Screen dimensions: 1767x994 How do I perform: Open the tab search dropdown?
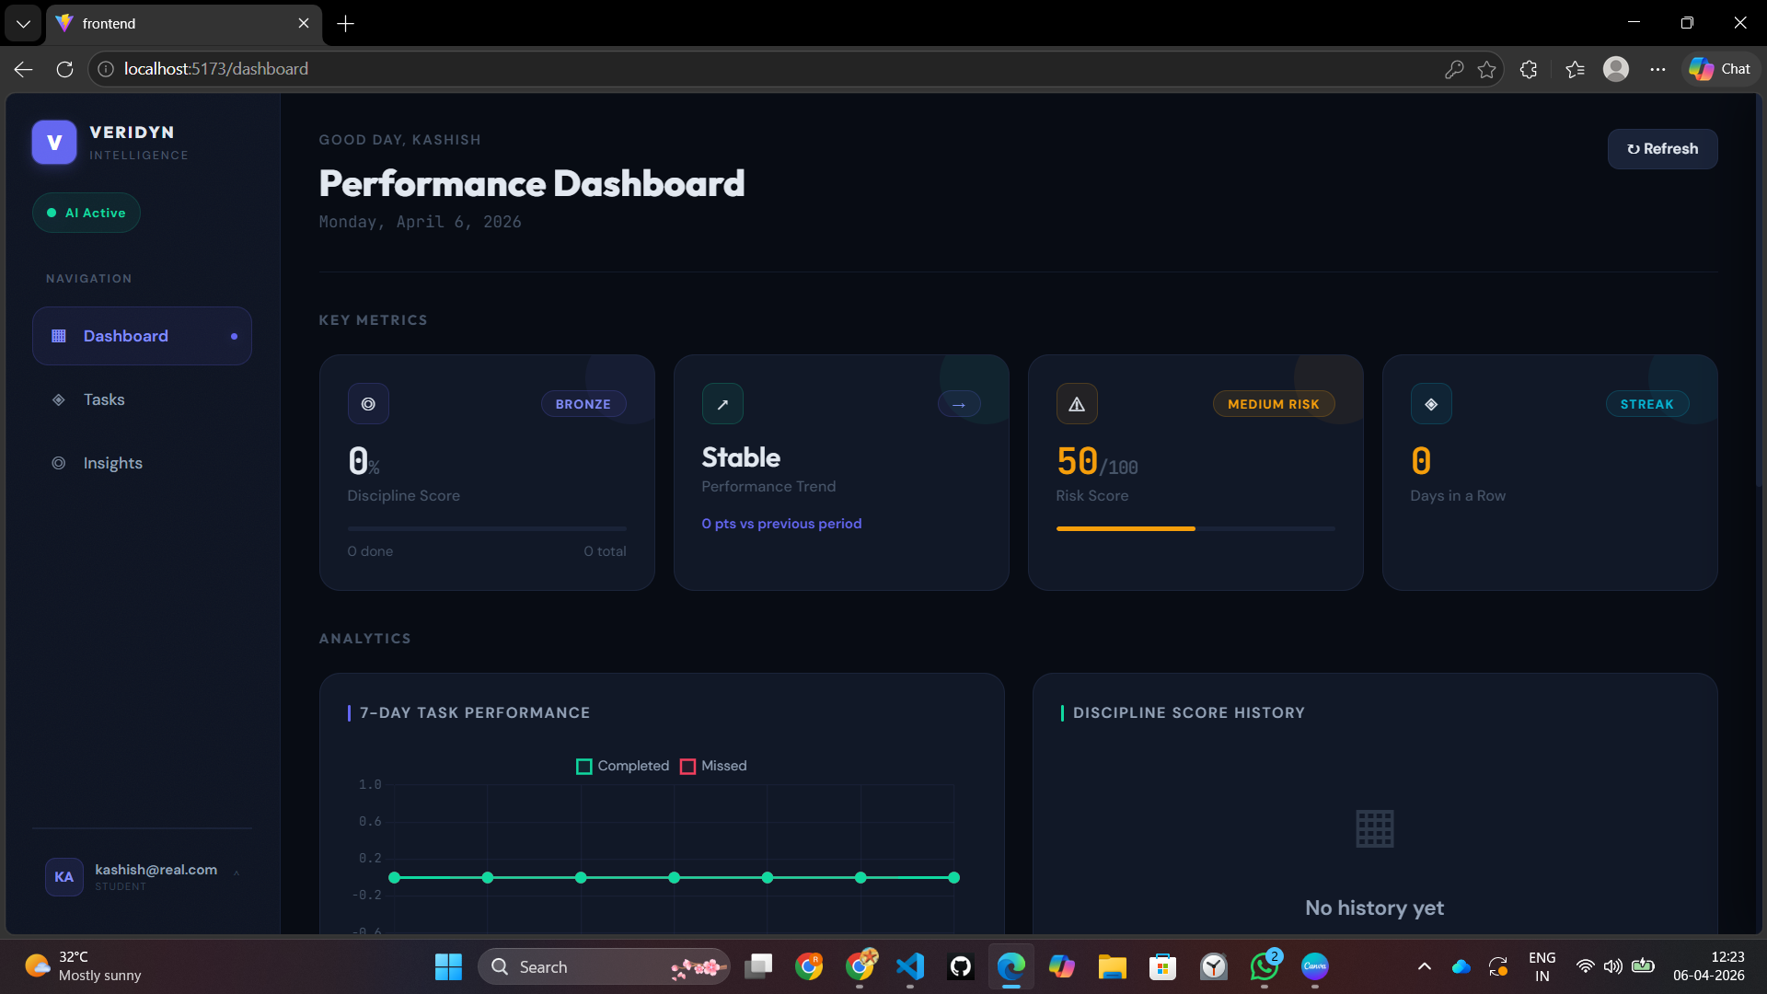click(23, 23)
